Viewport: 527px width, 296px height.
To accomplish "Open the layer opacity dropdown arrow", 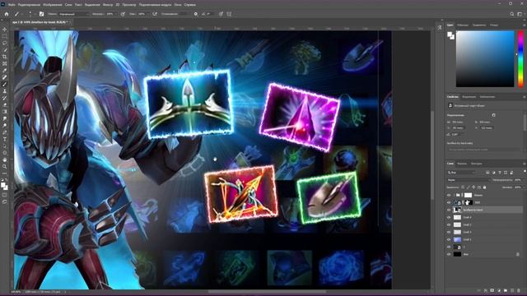I will coord(523,180).
